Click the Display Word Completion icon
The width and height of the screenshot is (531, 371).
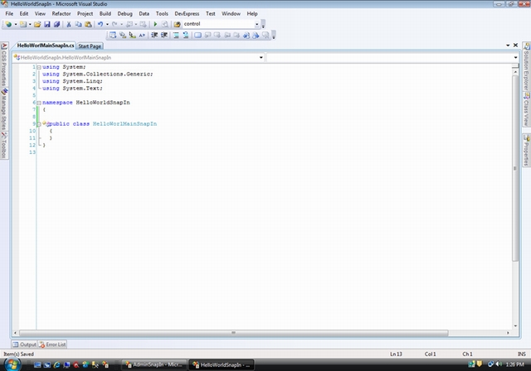point(142,35)
